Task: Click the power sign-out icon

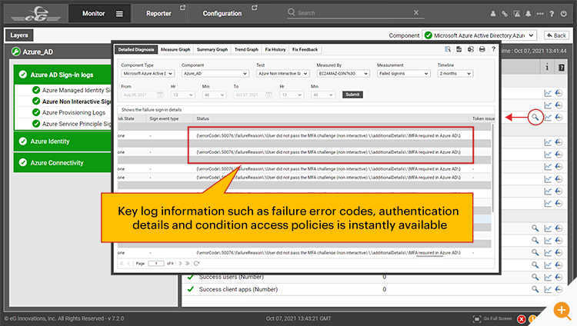Action: (563, 14)
